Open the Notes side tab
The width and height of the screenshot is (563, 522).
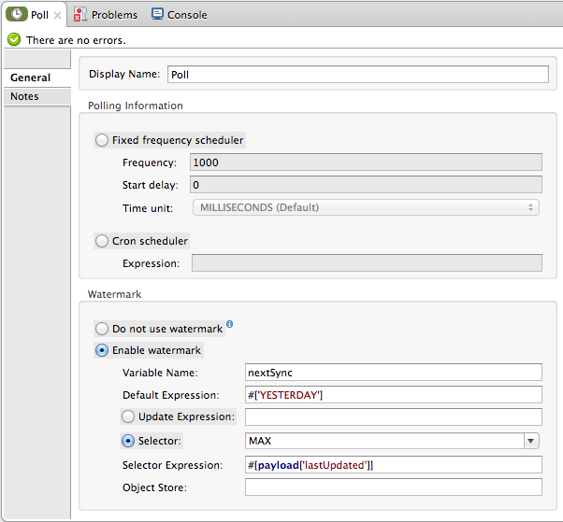coord(25,97)
